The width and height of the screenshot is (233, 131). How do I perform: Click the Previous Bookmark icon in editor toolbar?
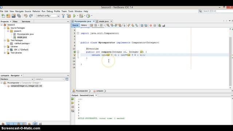click(x=129, y=25)
